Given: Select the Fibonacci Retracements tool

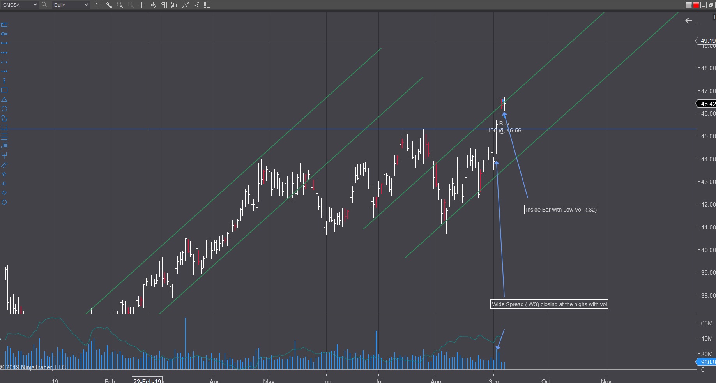Looking at the screenshot, I should [x=4, y=137].
